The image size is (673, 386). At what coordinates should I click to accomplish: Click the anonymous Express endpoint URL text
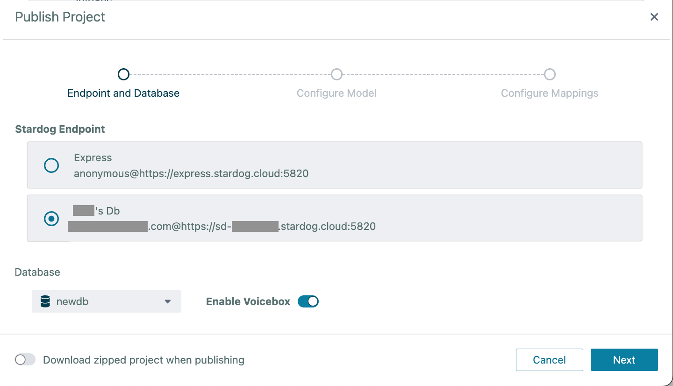pyautogui.click(x=191, y=174)
